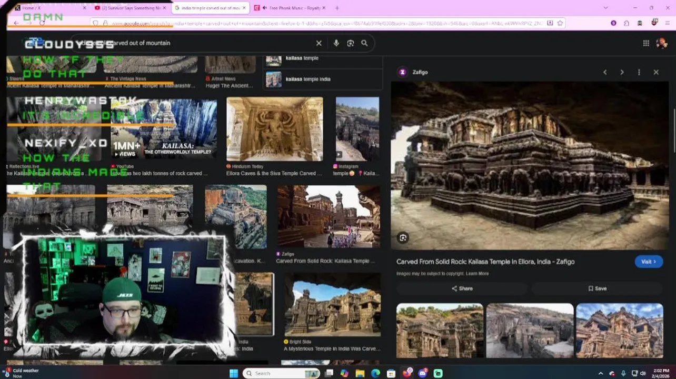Open microphone icon in system tray

pyautogui.click(x=623, y=373)
